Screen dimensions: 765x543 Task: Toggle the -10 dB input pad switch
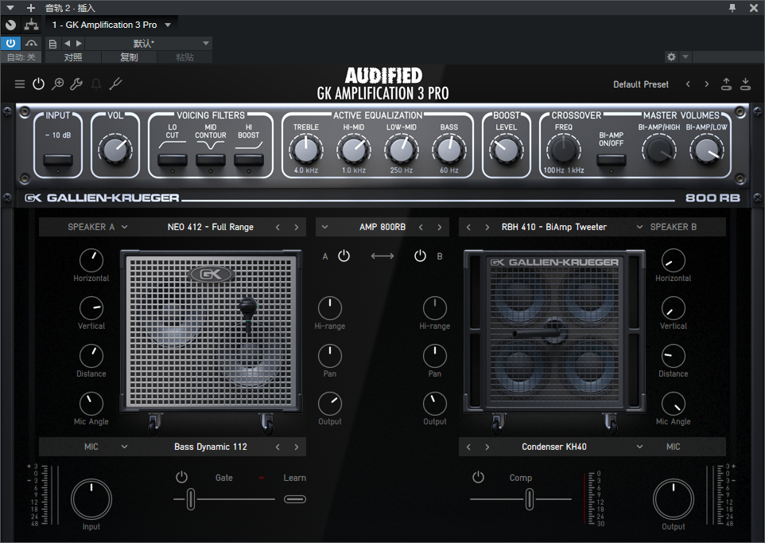point(58,160)
